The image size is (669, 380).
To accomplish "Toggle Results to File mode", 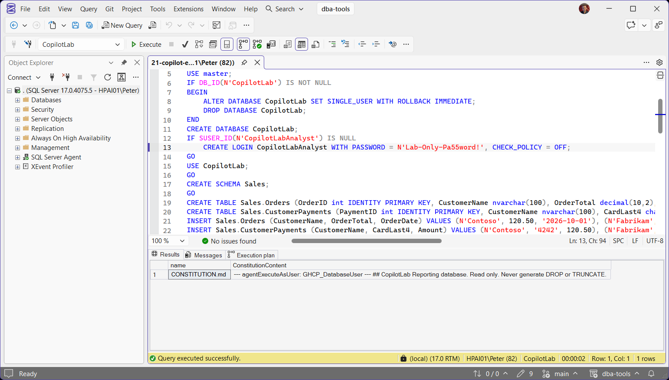I will point(316,44).
